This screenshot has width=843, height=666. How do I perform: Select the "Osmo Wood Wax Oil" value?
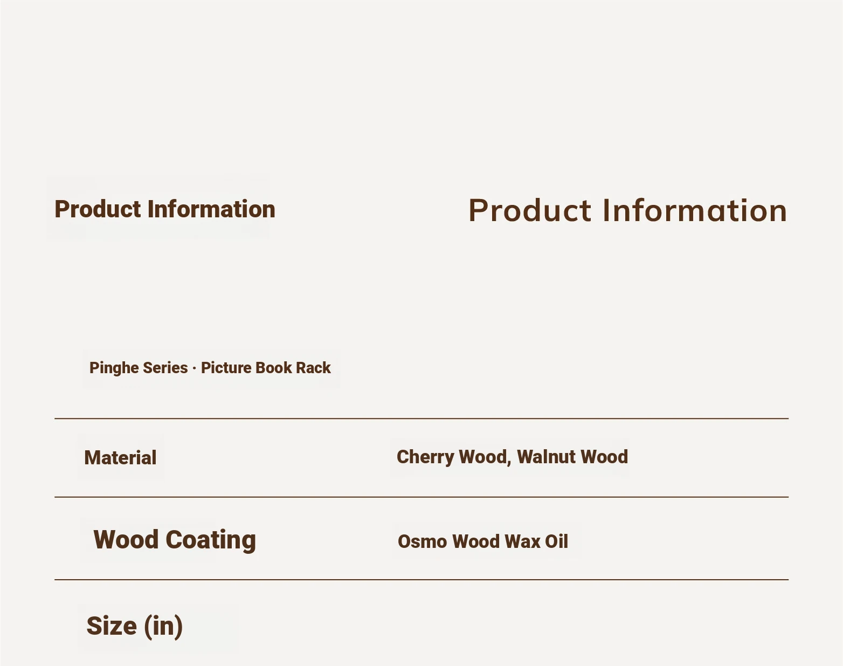coord(483,541)
